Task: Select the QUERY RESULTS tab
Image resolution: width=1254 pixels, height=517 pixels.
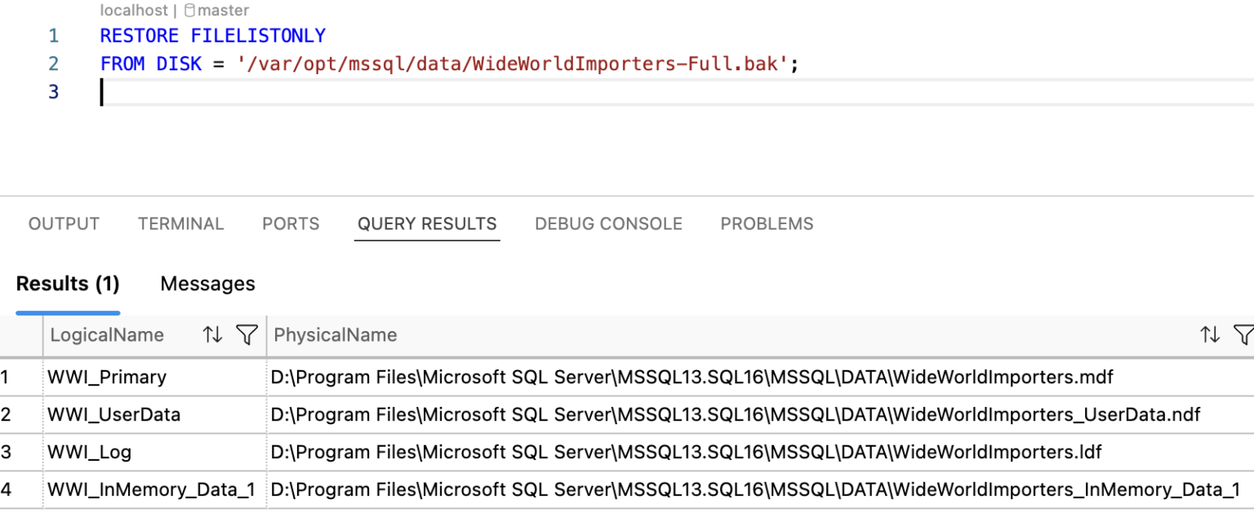Action: [427, 223]
